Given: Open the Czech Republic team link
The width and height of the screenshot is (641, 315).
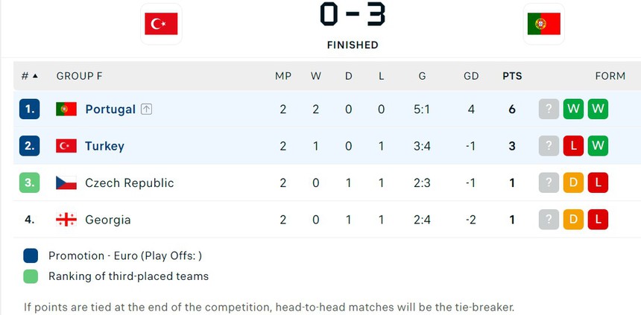Looking at the screenshot, I should click(x=129, y=183).
